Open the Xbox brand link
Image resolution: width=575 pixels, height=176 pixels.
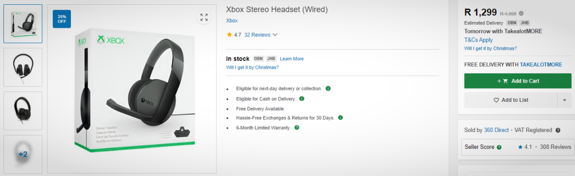click(232, 21)
